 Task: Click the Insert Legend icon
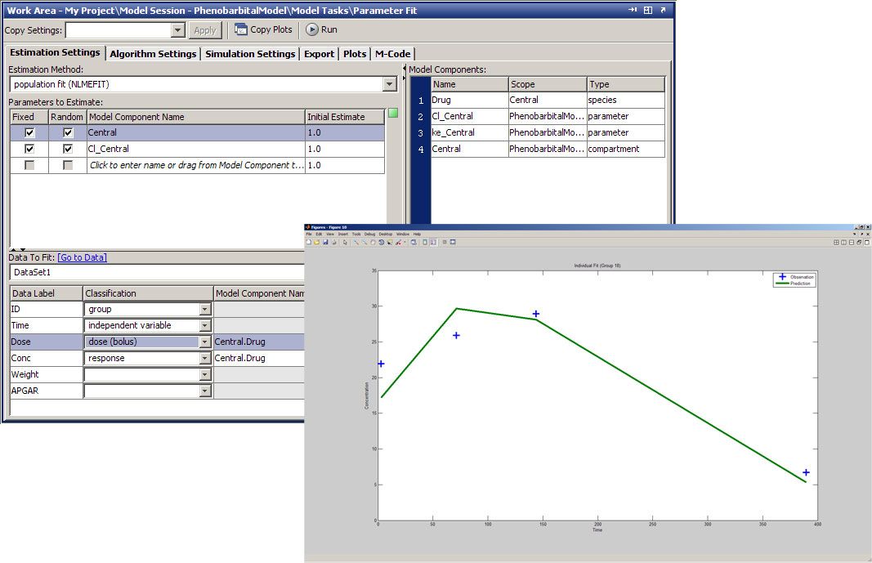[434, 243]
